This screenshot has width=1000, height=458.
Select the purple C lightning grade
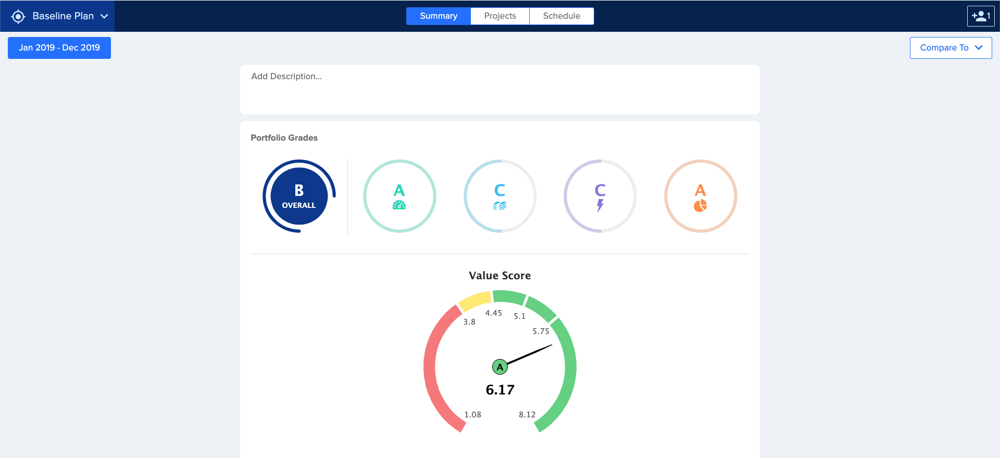click(600, 196)
